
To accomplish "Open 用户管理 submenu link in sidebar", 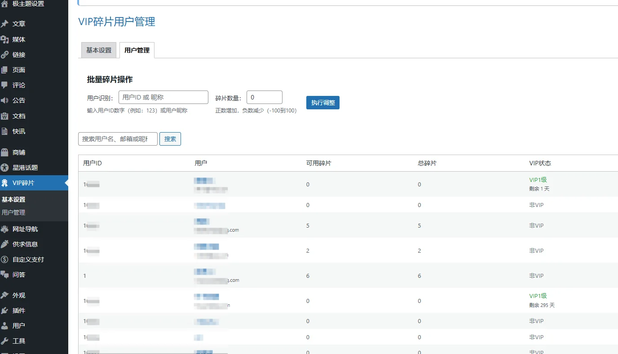I will [13, 212].
